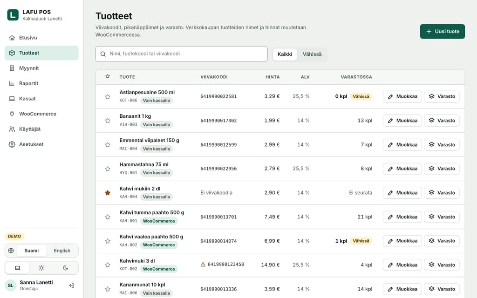
Task: Mark Kahvimuki 3 dl as favorite
Action: point(108,265)
